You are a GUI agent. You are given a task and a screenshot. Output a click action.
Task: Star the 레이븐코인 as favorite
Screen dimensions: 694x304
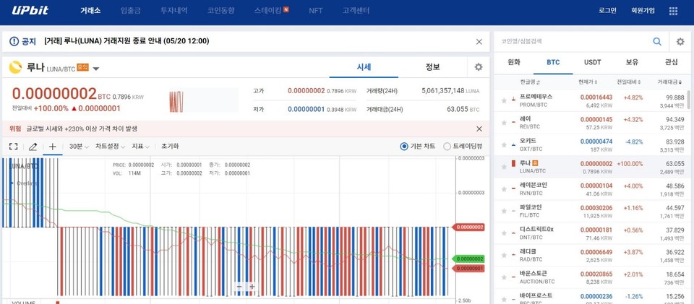(504, 189)
